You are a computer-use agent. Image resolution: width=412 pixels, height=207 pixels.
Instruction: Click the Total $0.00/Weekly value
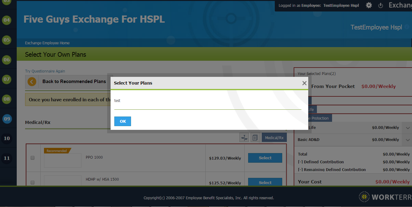396,154
